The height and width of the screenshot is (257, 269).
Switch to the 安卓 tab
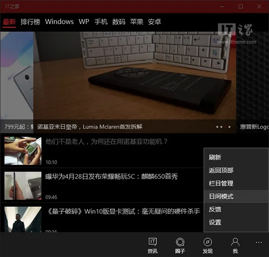[x=154, y=22]
